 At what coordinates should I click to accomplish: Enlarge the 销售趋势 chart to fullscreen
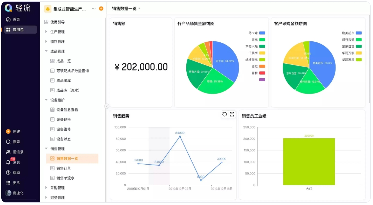pos(232,114)
